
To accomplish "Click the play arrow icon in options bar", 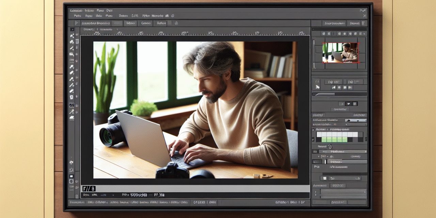I will tap(77, 23).
